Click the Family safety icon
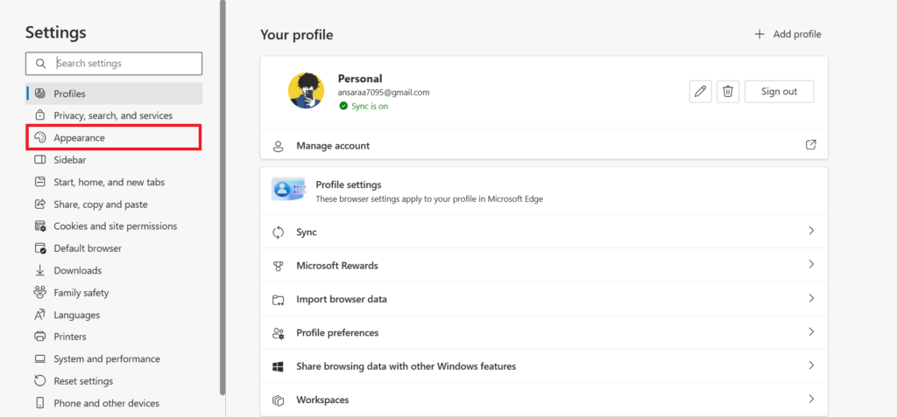Image resolution: width=897 pixels, height=417 pixels. click(40, 293)
